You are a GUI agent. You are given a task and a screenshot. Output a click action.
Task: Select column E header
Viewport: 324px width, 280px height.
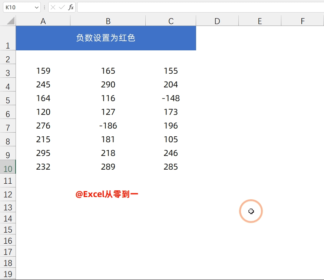point(260,21)
